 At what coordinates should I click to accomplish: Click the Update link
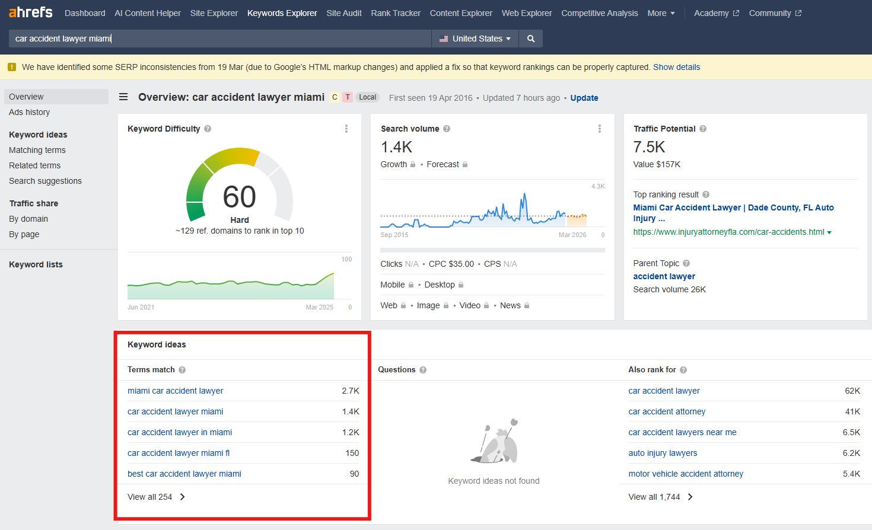[584, 98]
